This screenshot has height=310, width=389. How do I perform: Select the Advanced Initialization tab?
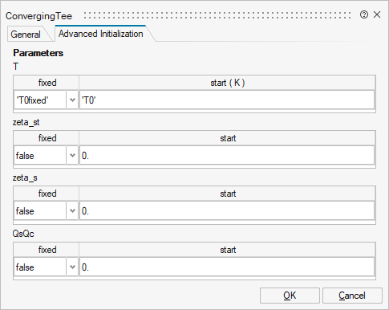click(101, 34)
